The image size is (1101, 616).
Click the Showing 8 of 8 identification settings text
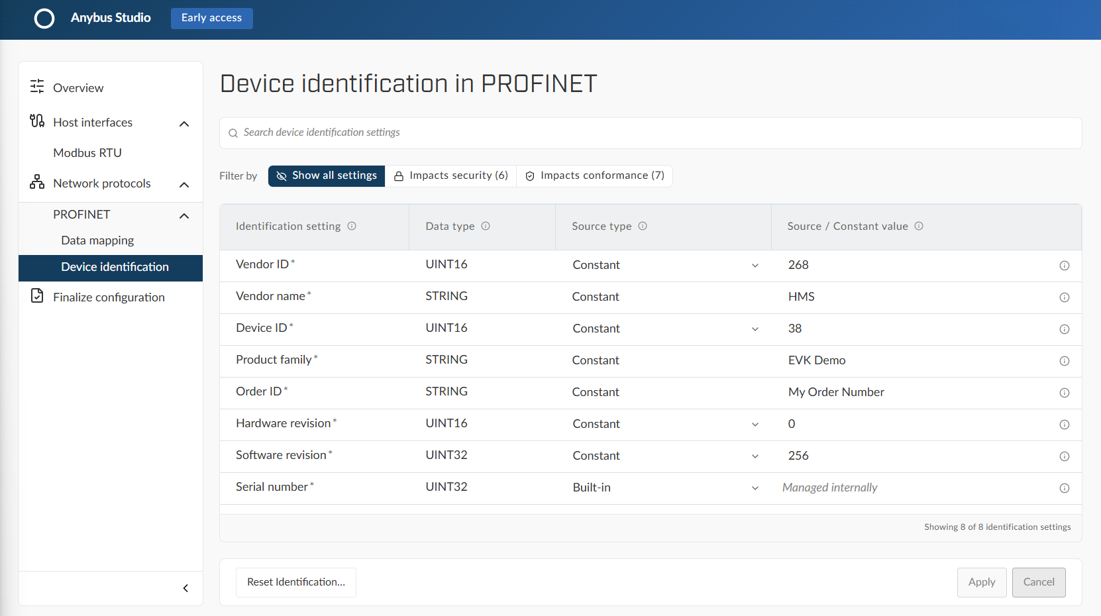pos(998,527)
